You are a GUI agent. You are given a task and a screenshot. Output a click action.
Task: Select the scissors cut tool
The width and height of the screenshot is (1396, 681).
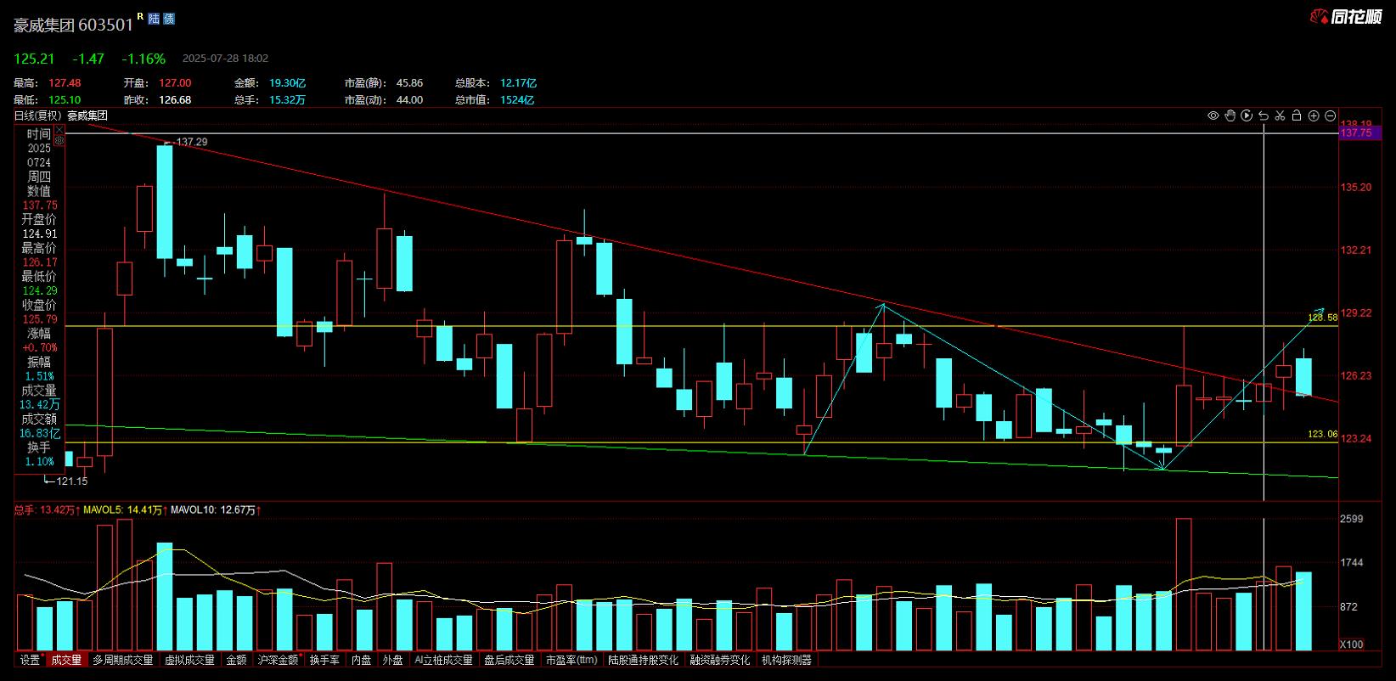(1280, 115)
